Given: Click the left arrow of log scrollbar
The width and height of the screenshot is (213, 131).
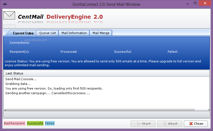Looking at the screenshot, I should click(5, 110).
